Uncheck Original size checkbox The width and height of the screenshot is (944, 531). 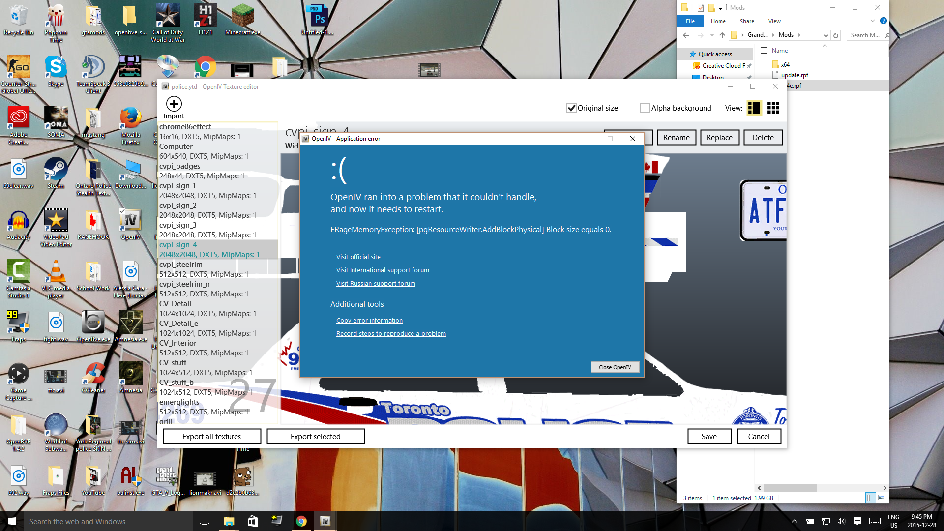pyautogui.click(x=571, y=108)
